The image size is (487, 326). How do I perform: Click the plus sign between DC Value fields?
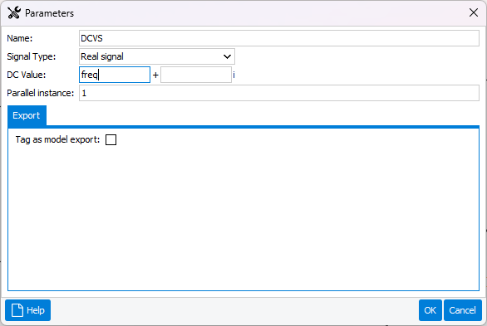click(155, 75)
